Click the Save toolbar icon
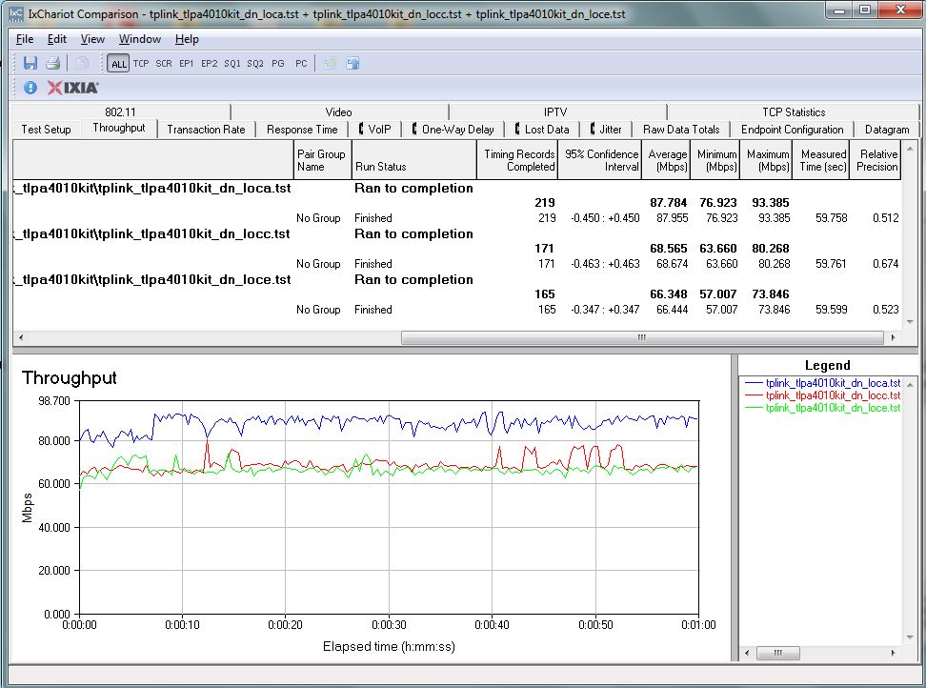The width and height of the screenshot is (926, 688). 30,63
